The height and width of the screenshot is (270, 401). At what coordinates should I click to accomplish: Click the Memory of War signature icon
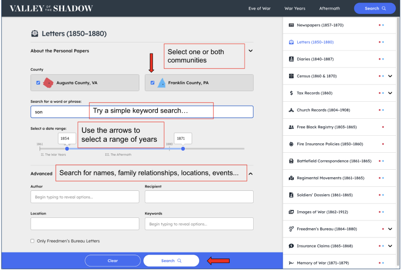291,263
